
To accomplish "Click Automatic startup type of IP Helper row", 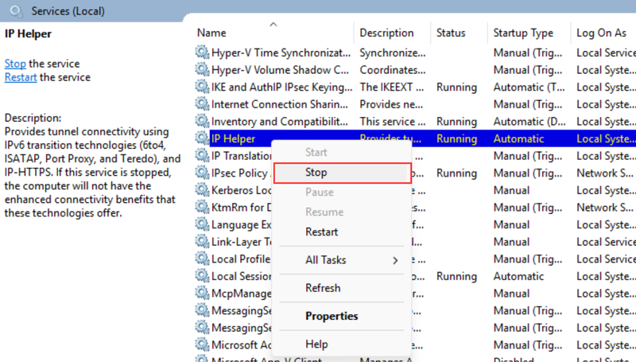I will [518, 138].
